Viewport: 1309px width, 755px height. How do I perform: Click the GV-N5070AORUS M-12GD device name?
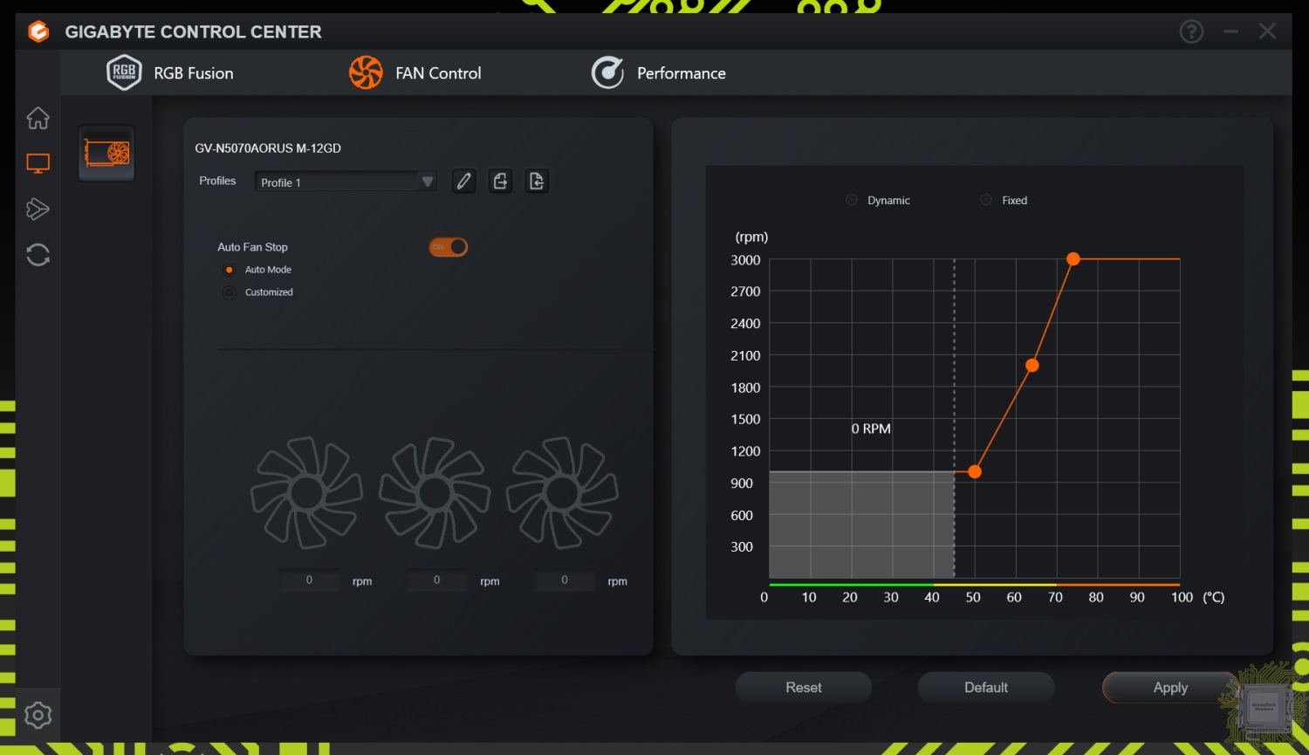[268, 148]
